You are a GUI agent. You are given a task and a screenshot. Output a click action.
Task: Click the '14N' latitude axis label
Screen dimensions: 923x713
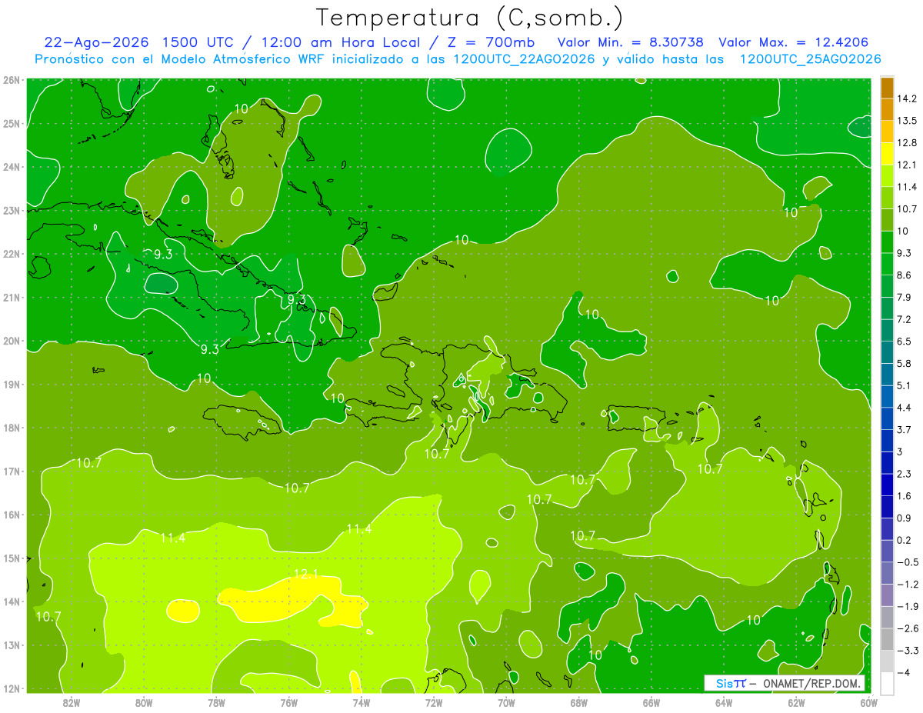coord(11,601)
